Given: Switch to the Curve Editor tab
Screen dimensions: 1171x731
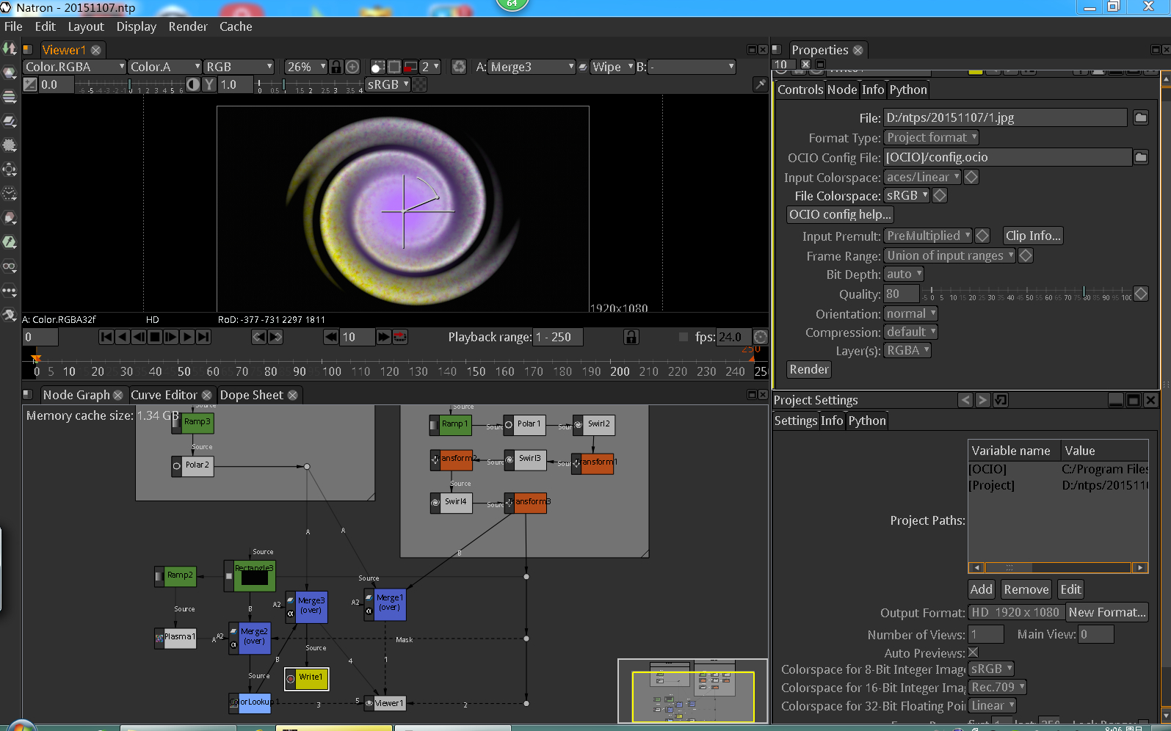Looking at the screenshot, I should point(164,395).
